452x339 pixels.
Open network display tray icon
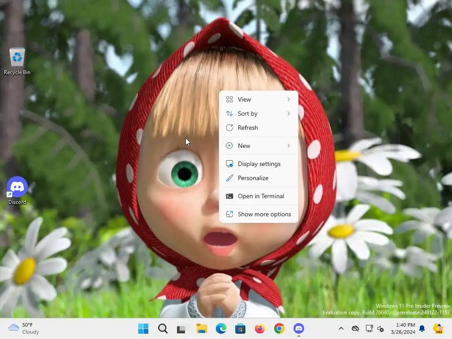coord(369,328)
